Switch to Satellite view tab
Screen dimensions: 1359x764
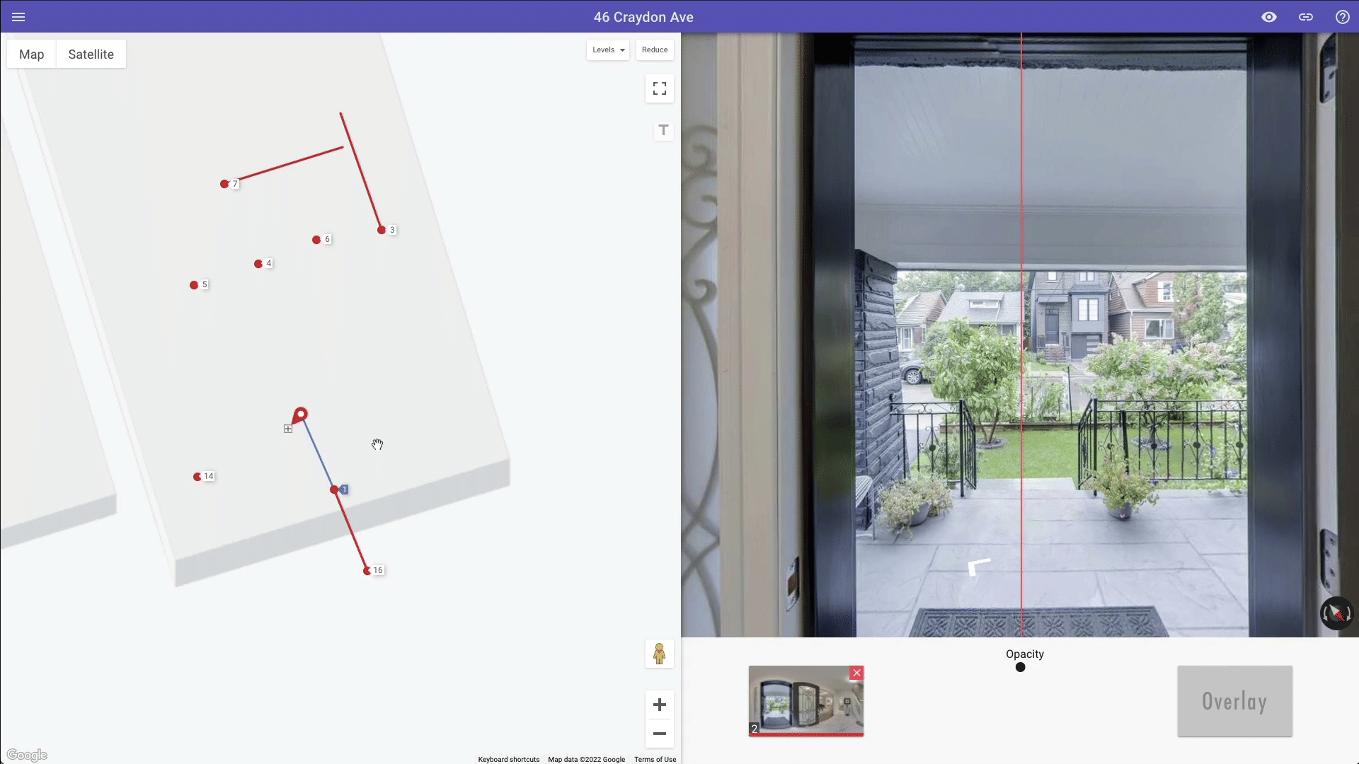[x=91, y=54]
